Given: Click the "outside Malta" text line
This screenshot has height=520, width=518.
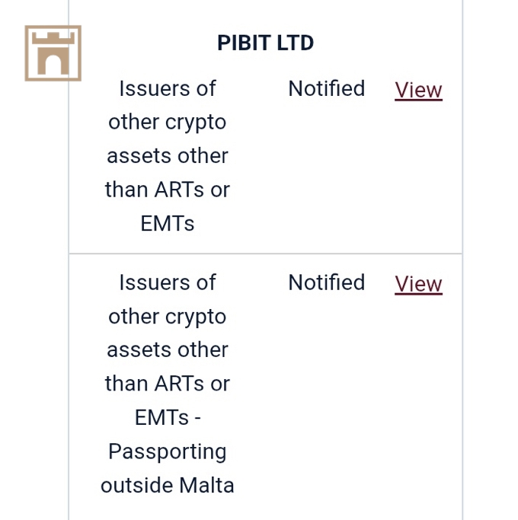Looking at the screenshot, I should (168, 485).
